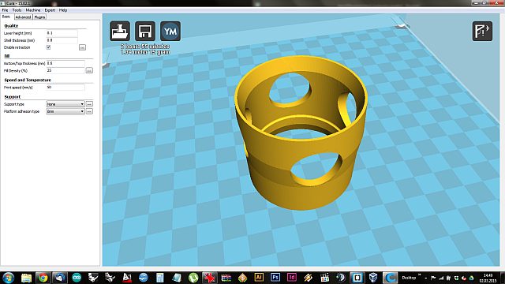Click the Desktop toolbar label in the taskbar
The width and height of the screenshot is (505, 284).
(x=409, y=278)
